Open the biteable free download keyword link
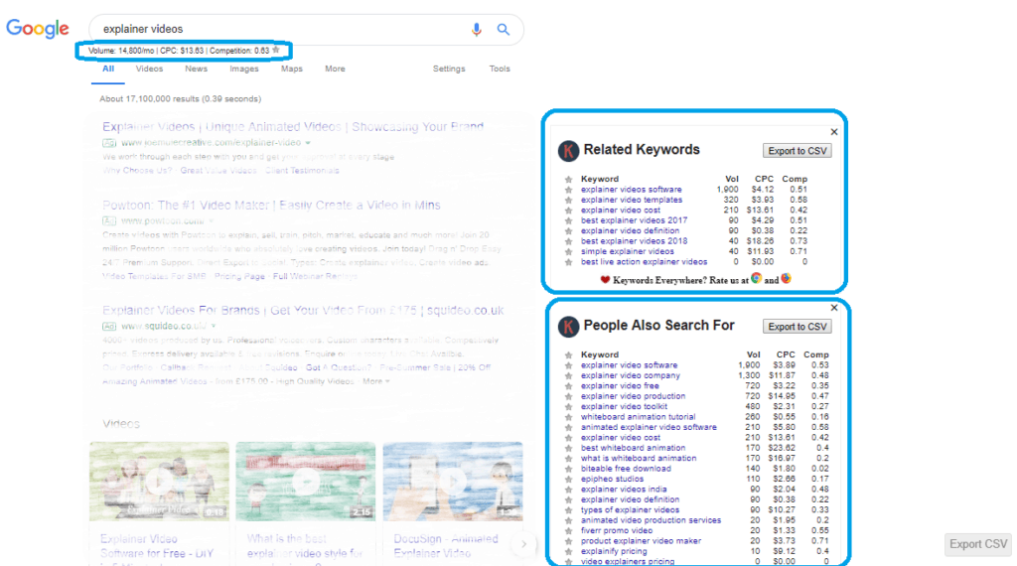 click(x=626, y=469)
